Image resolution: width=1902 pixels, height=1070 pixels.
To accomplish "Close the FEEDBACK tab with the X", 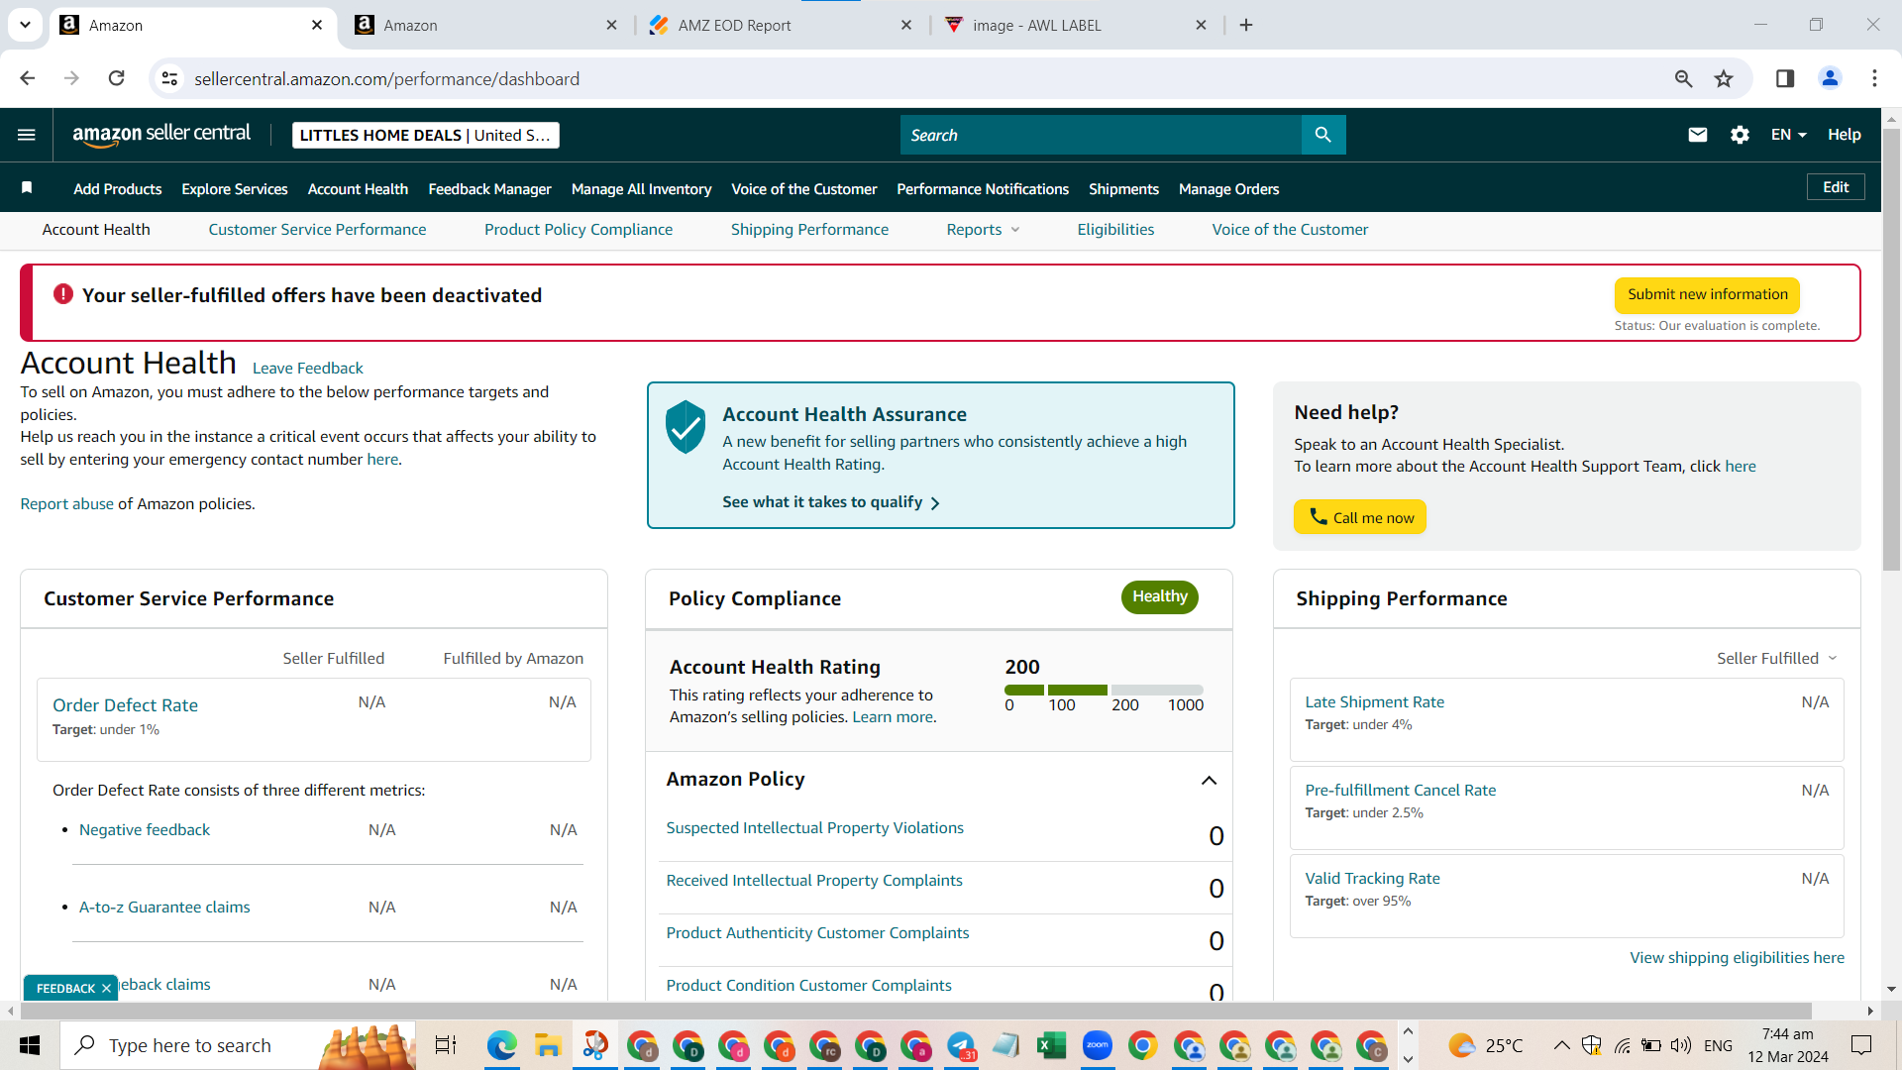I will 106,988.
